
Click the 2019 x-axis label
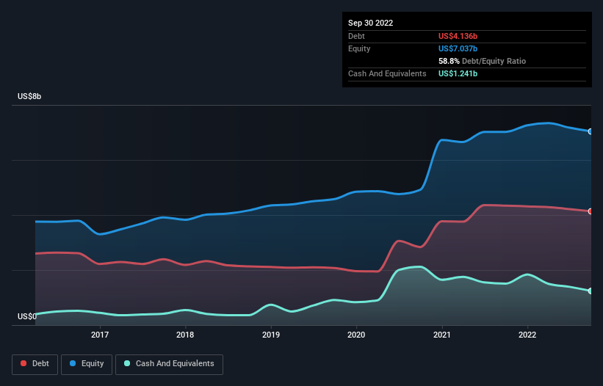coord(271,335)
